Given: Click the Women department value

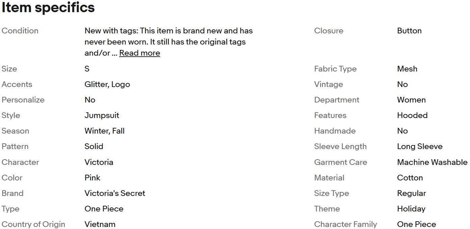Looking at the screenshot, I should [x=411, y=100].
